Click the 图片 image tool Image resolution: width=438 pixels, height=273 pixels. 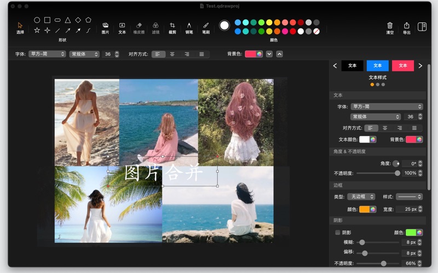[105, 27]
